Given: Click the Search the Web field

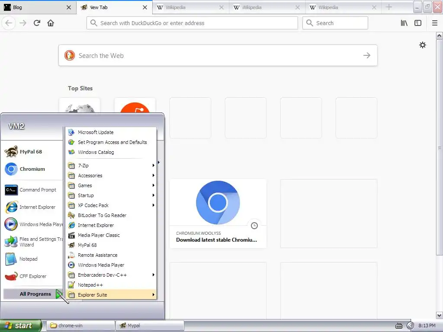Looking at the screenshot, I should pos(218,55).
